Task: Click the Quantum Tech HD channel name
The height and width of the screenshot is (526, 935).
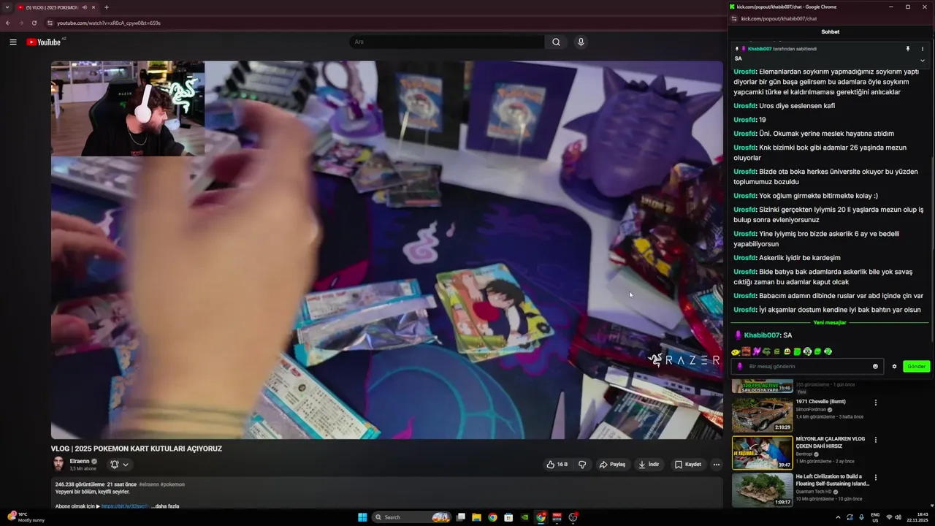Action: pos(814,492)
